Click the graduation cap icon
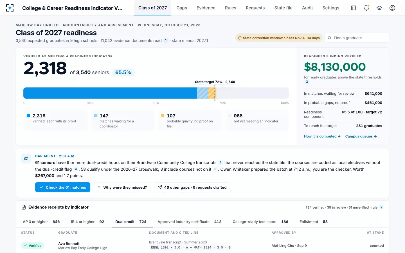 point(379,8)
